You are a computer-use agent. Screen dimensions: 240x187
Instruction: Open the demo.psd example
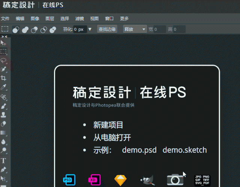(x=139, y=150)
